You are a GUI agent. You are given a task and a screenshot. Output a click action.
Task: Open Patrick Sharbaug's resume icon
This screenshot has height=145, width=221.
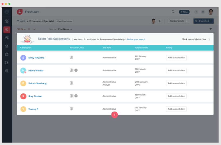click(x=71, y=83)
